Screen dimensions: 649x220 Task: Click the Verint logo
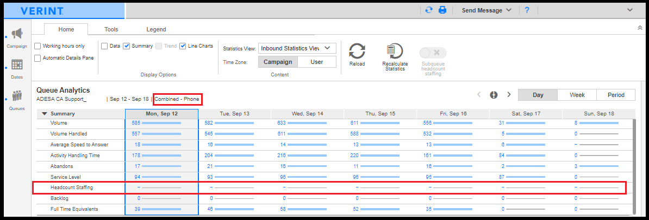[42, 11]
